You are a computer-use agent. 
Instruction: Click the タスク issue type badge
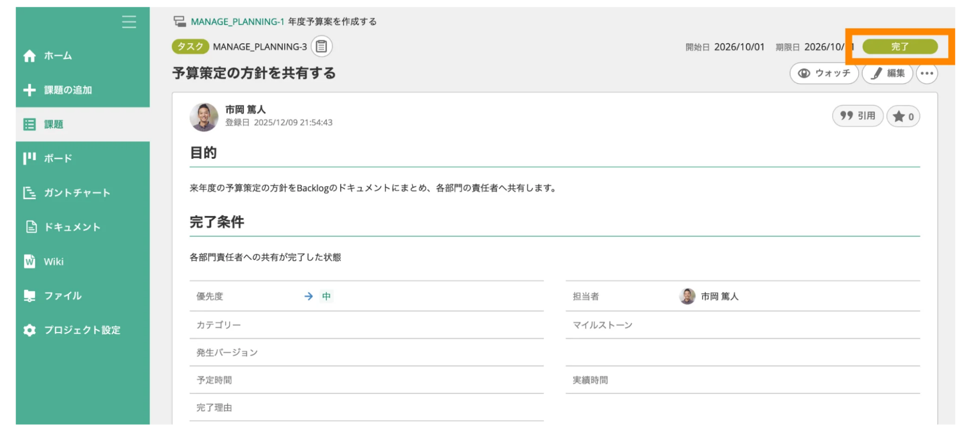point(190,47)
